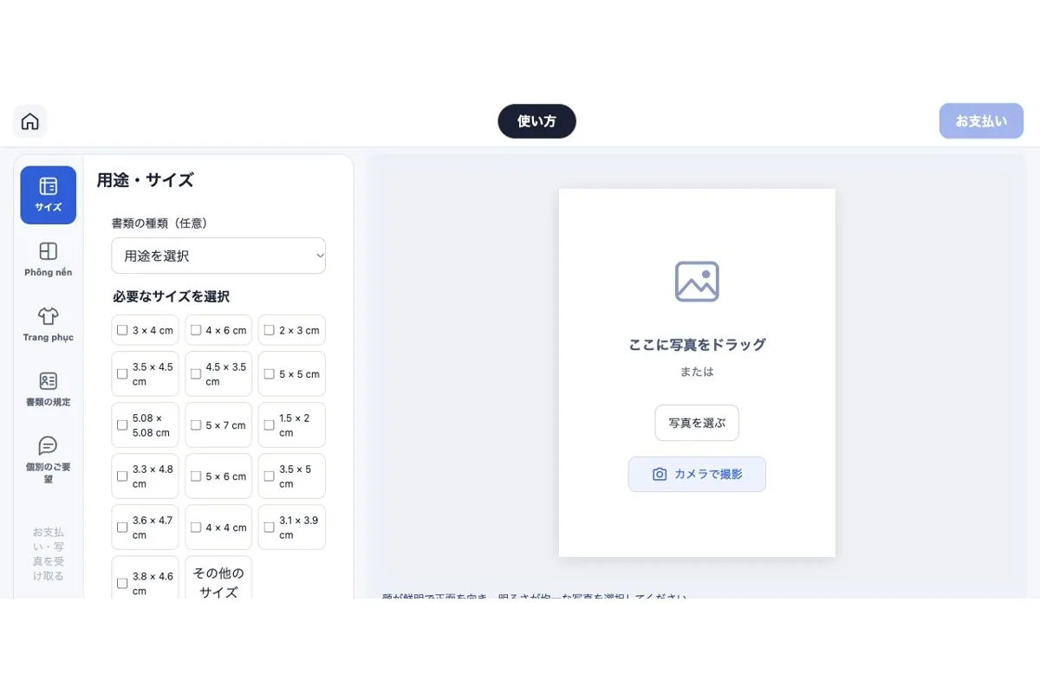Check the 5 × 6 cm size

click(196, 476)
